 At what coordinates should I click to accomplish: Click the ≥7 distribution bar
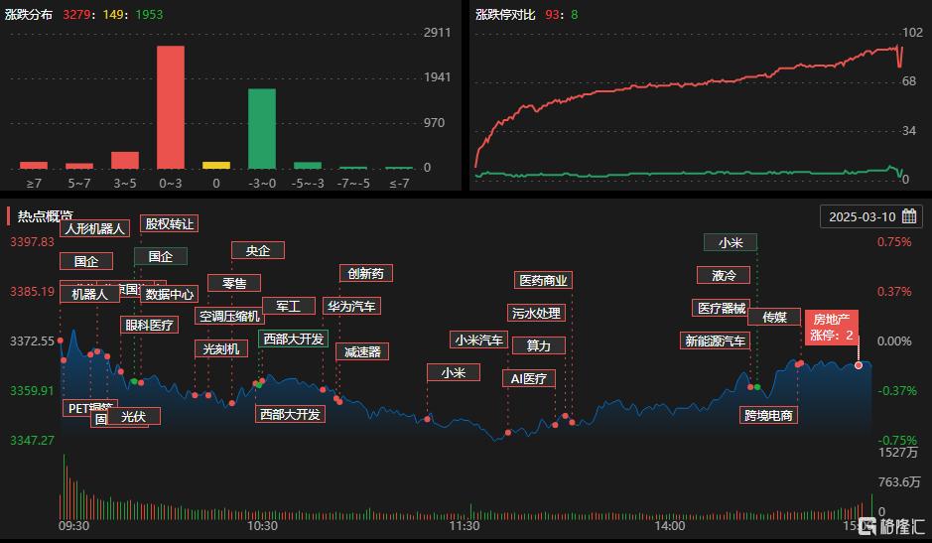(34, 166)
